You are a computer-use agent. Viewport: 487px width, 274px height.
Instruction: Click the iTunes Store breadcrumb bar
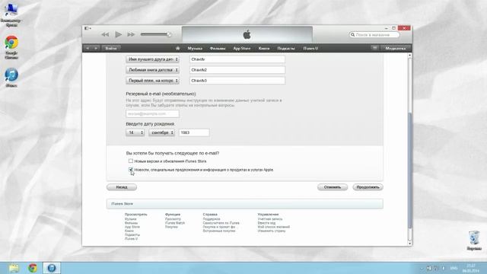pos(245,204)
